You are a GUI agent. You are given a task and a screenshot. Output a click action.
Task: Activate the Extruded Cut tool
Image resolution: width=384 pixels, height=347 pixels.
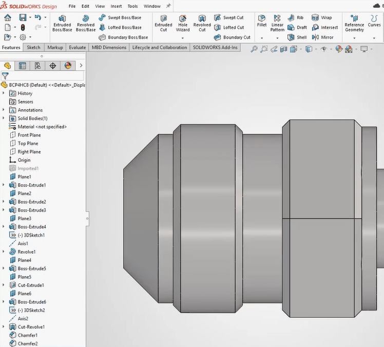(x=163, y=24)
